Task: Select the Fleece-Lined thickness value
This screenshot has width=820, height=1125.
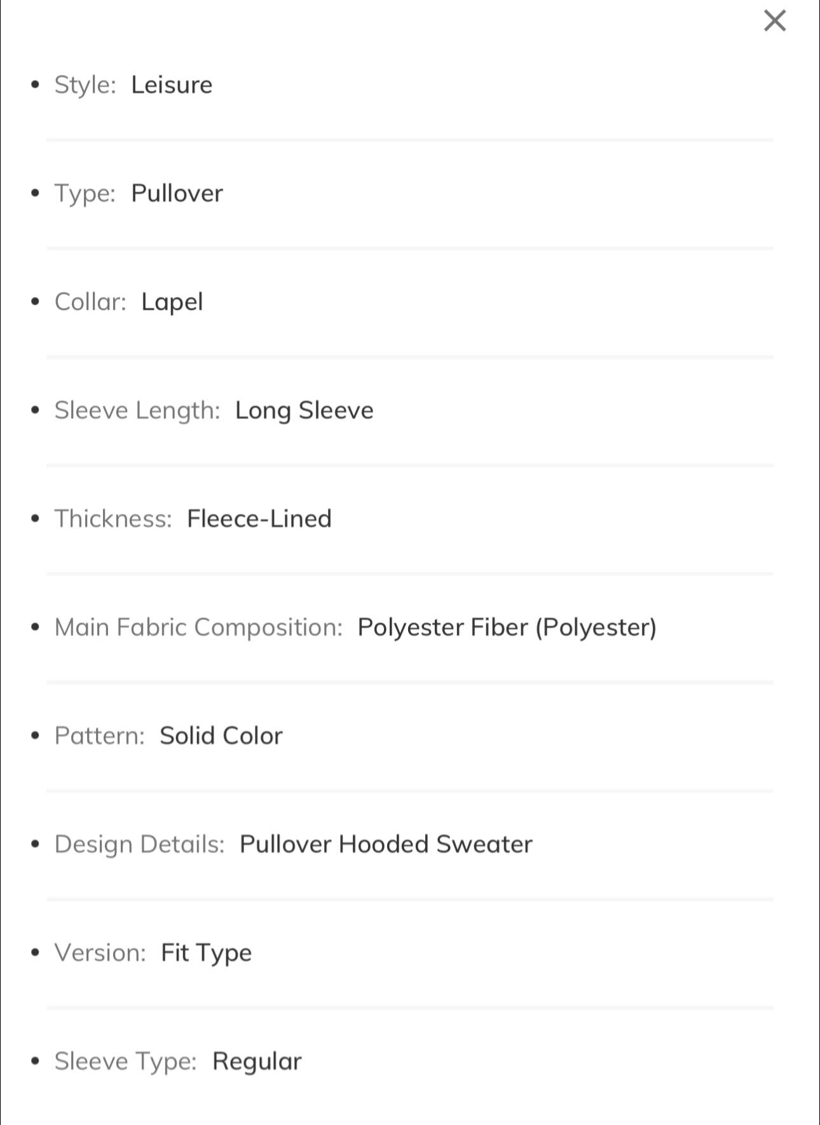Action: coord(259,519)
